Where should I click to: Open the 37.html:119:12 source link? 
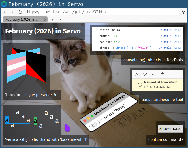point(170,48)
